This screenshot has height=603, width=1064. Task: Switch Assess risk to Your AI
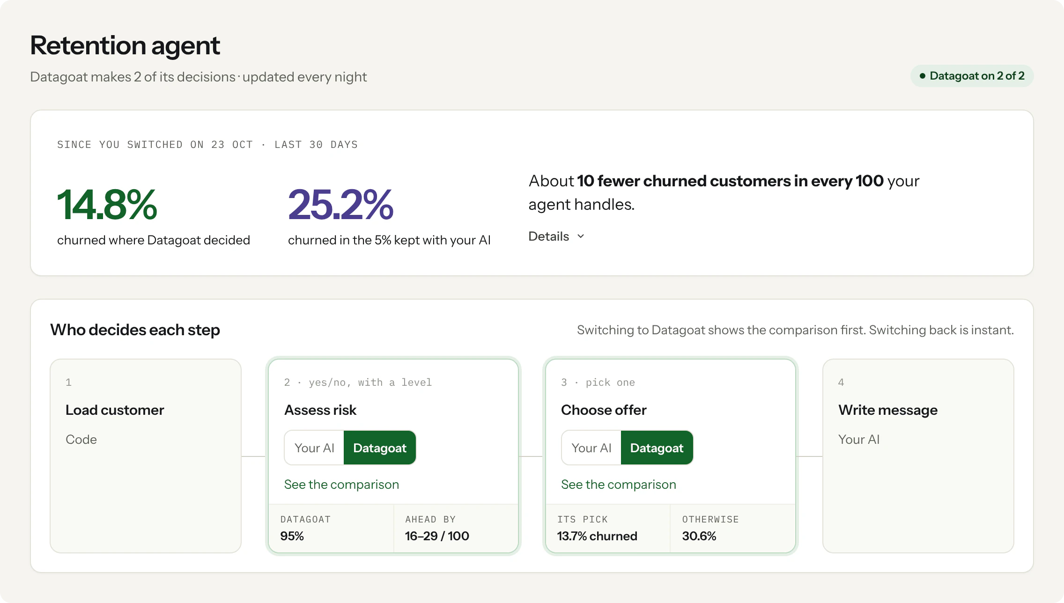tap(314, 448)
